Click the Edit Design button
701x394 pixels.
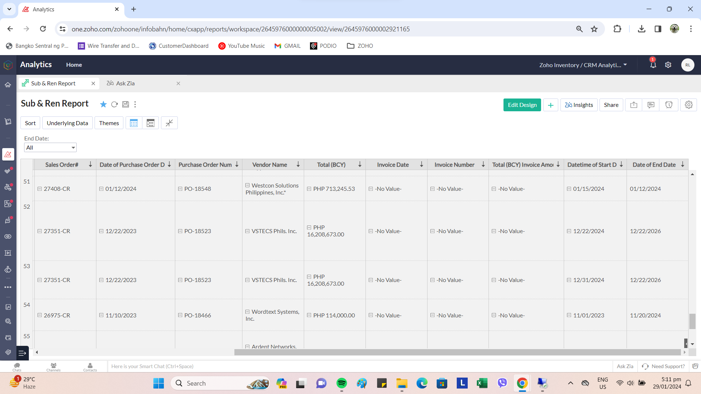tap(522, 105)
